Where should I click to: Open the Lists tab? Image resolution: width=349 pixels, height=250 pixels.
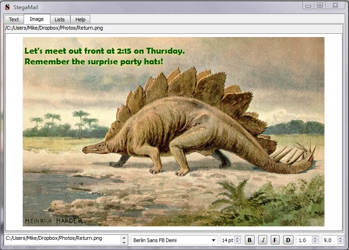coord(60,19)
